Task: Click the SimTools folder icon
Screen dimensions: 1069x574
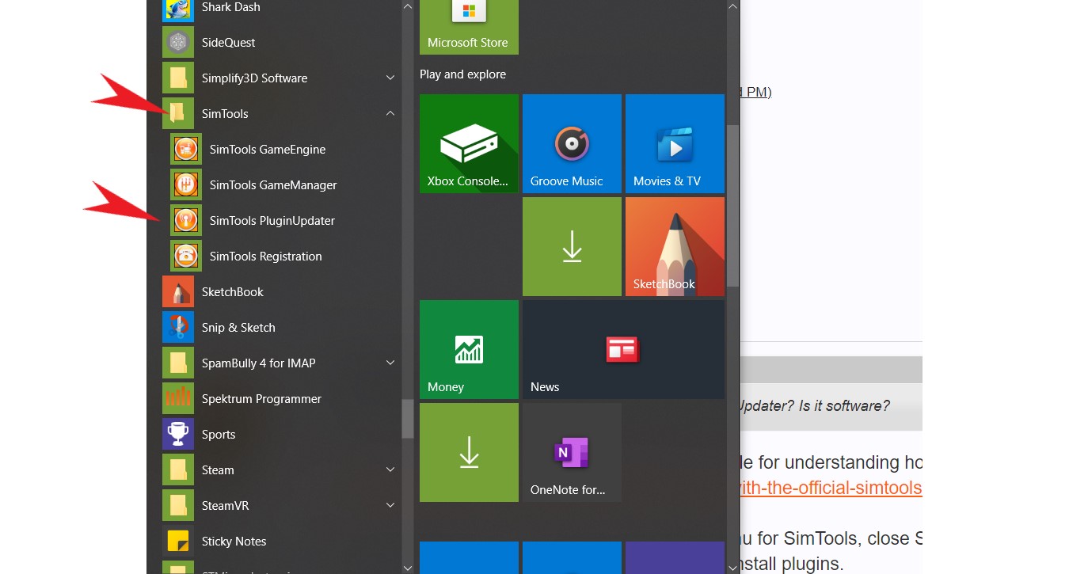Action: click(178, 113)
